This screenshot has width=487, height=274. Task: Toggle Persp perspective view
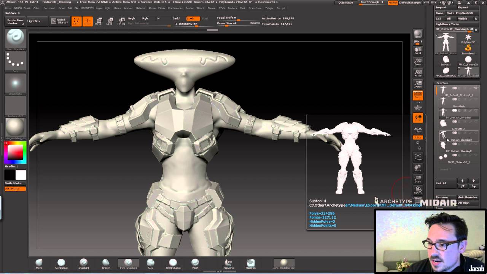coord(418,96)
